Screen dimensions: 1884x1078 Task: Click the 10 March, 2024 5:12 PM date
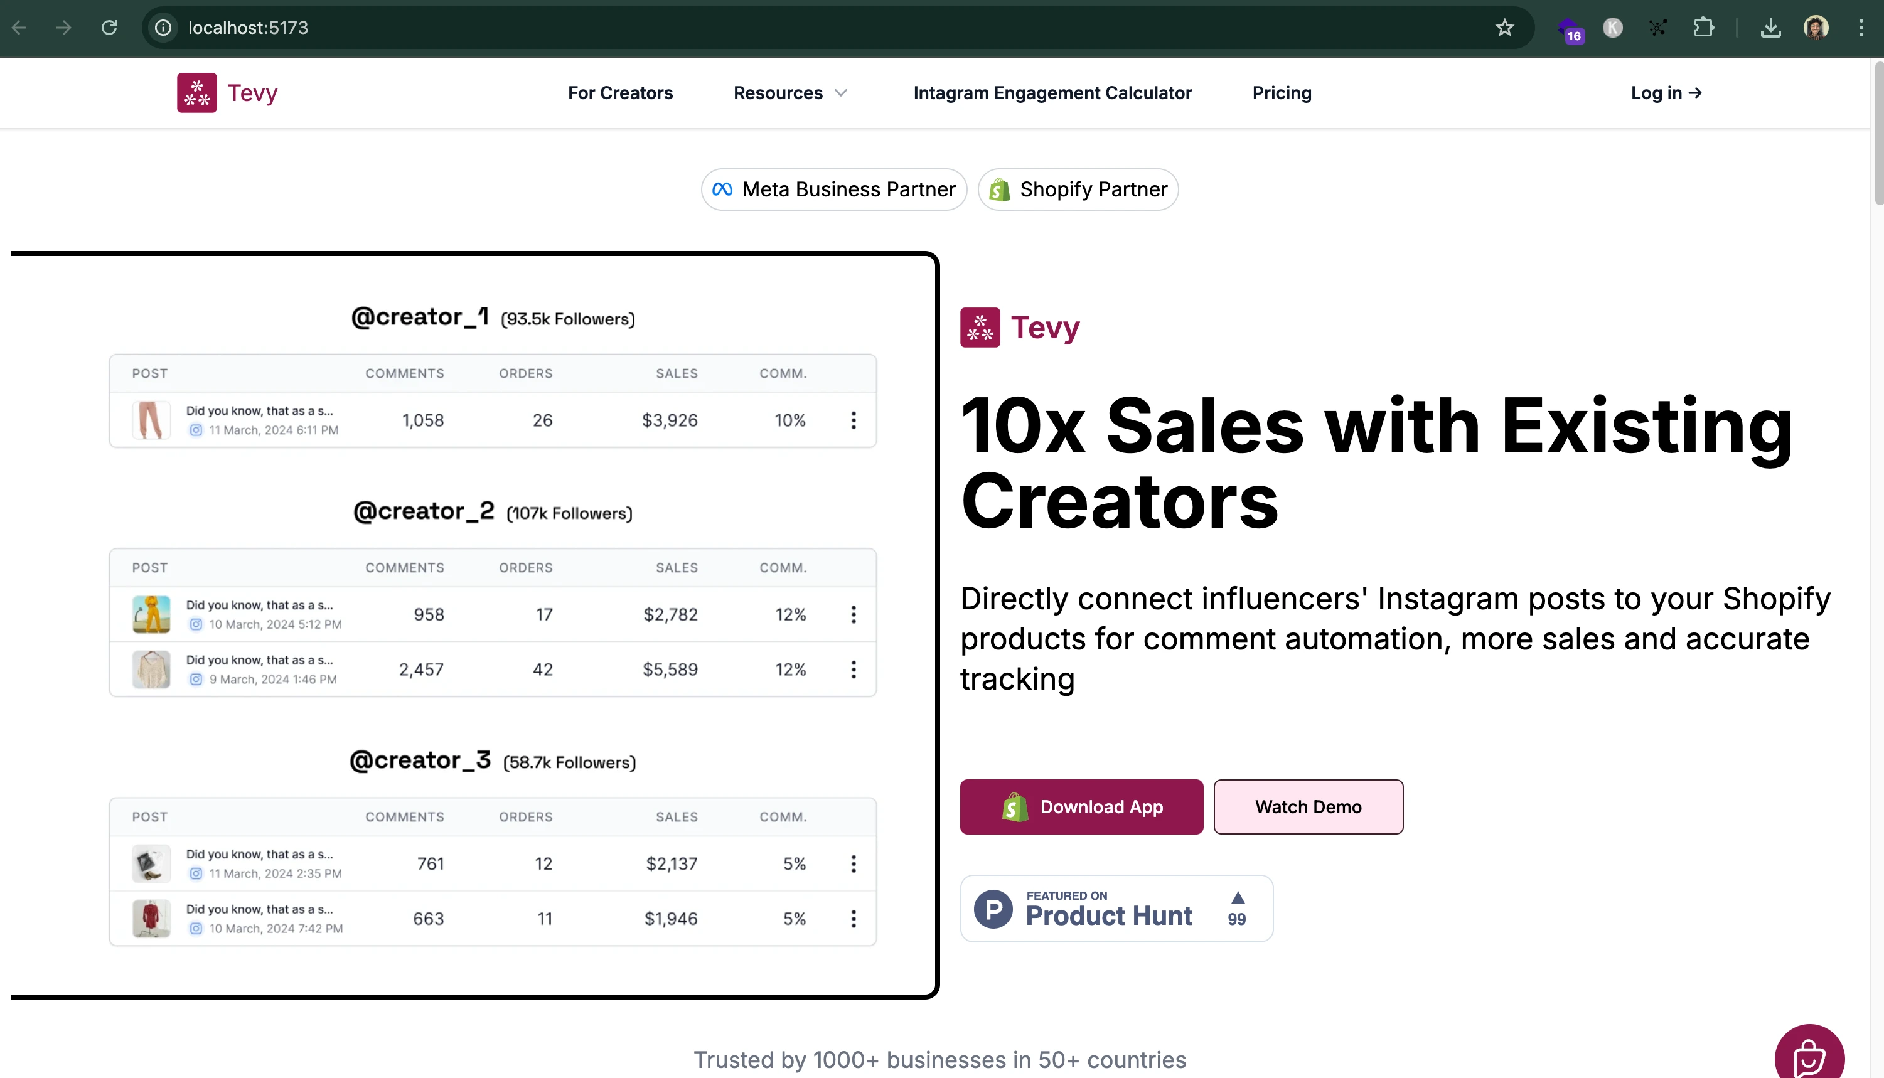(x=276, y=625)
